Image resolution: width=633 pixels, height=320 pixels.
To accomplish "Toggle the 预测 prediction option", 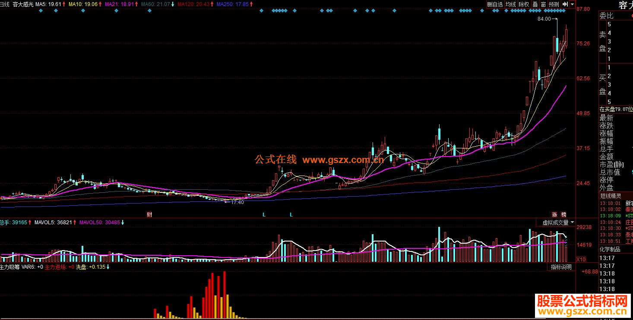I will point(554,4).
